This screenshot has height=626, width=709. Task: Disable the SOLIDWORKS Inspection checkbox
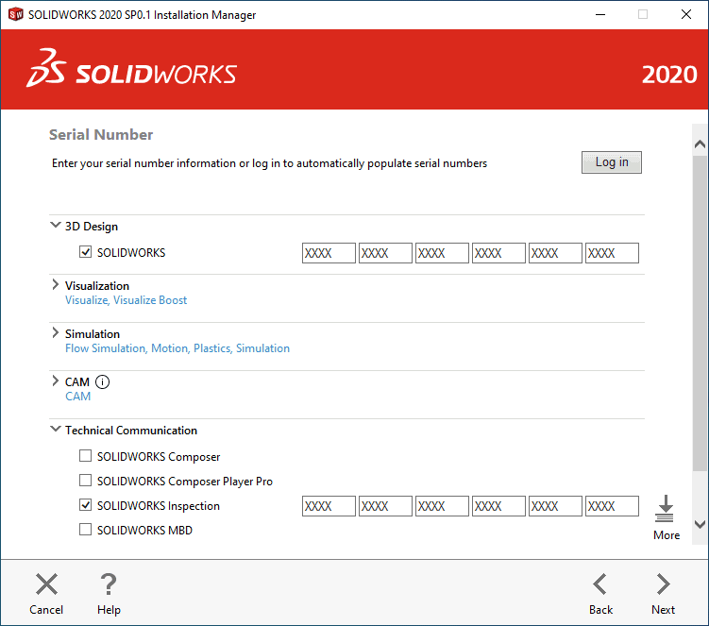(x=86, y=506)
